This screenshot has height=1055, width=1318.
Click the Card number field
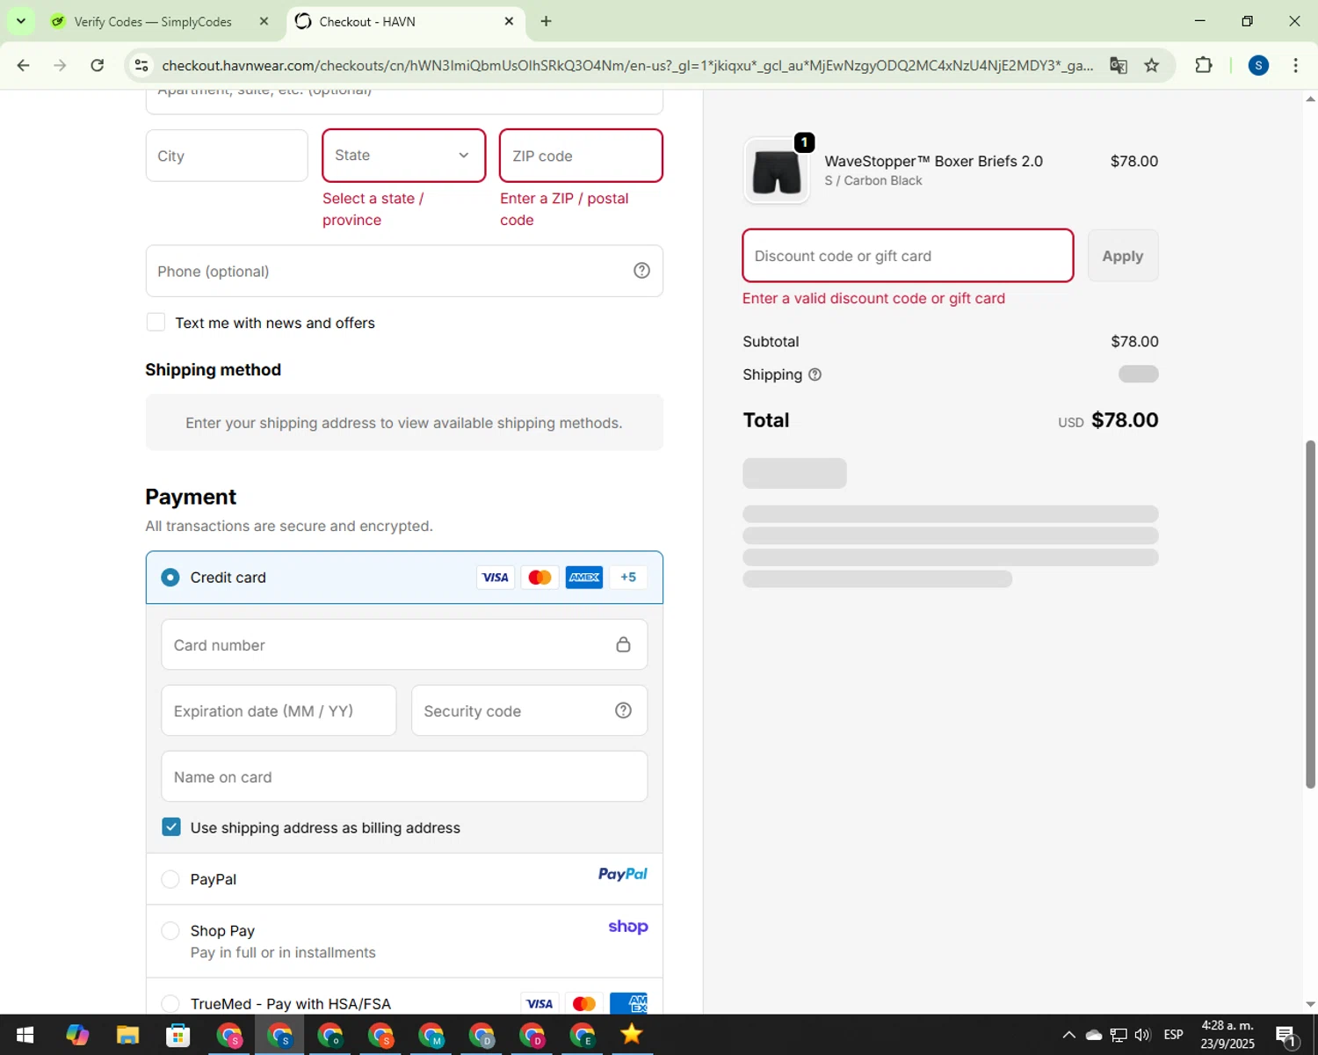tap(404, 644)
